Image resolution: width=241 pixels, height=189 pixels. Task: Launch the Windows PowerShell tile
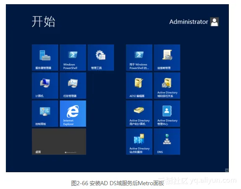coord(73,58)
